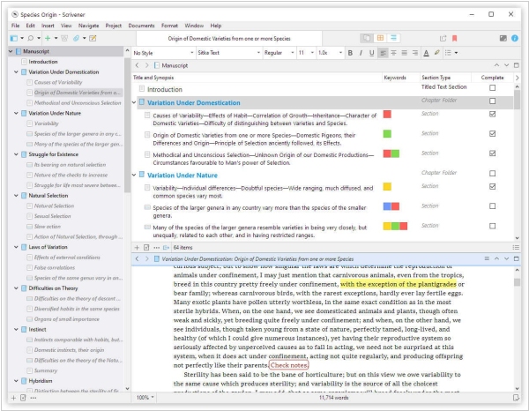
Task: Check Complete for Species of larger genera
Action: [x=493, y=206]
